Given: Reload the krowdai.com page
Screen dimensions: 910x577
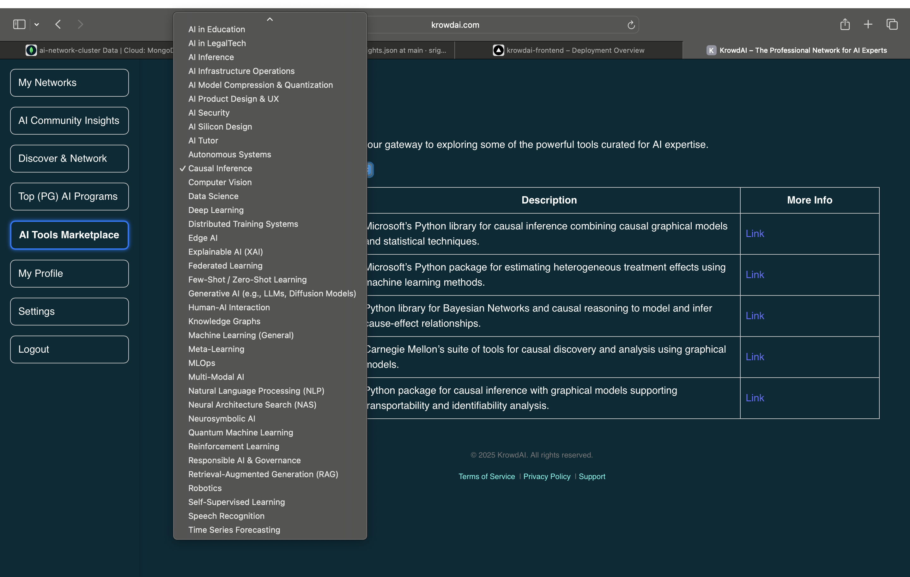Looking at the screenshot, I should pos(631,25).
